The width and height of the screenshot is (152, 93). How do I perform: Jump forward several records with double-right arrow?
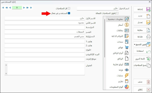pyautogui.click(x=28, y=8)
